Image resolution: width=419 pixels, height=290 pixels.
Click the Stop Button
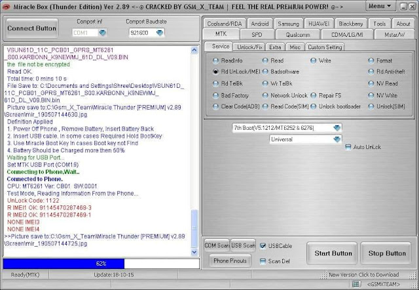coord(387,253)
